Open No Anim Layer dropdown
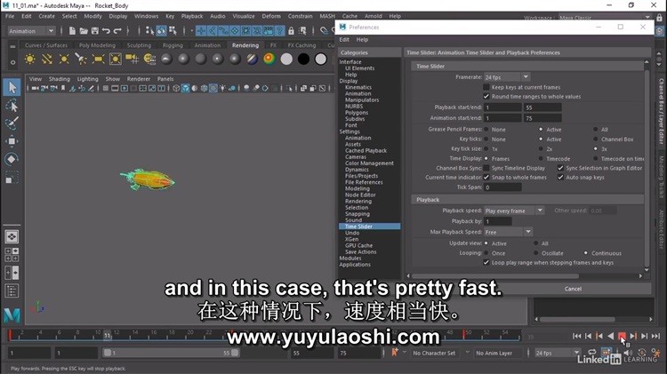The image size is (667, 374). (497, 353)
